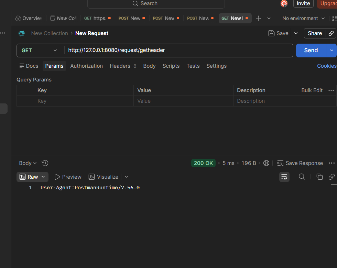Click the Overview binoculars icon tab
Image resolution: width=337 pixels, height=268 pixels.
(x=18, y=18)
